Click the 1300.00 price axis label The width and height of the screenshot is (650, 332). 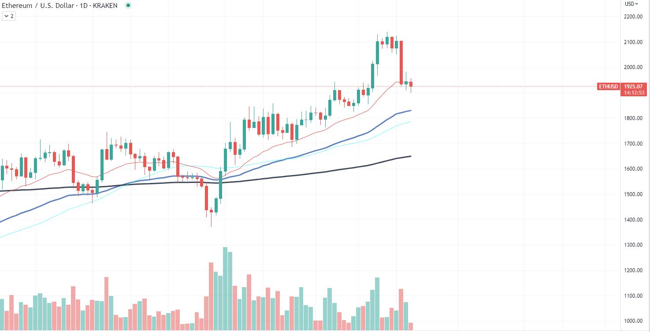pyautogui.click(x=634, y=245)
